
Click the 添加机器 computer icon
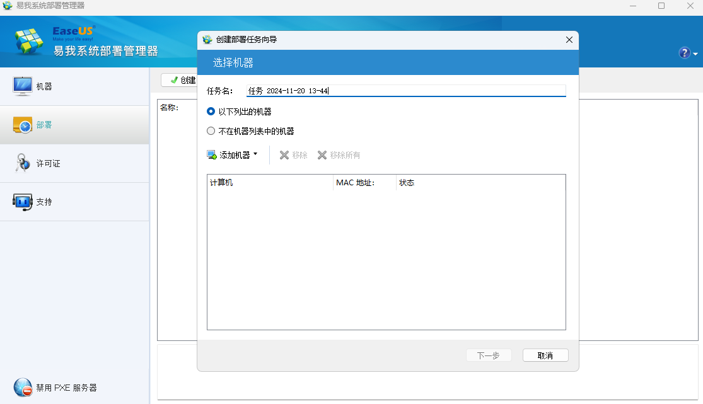point(212,155)
